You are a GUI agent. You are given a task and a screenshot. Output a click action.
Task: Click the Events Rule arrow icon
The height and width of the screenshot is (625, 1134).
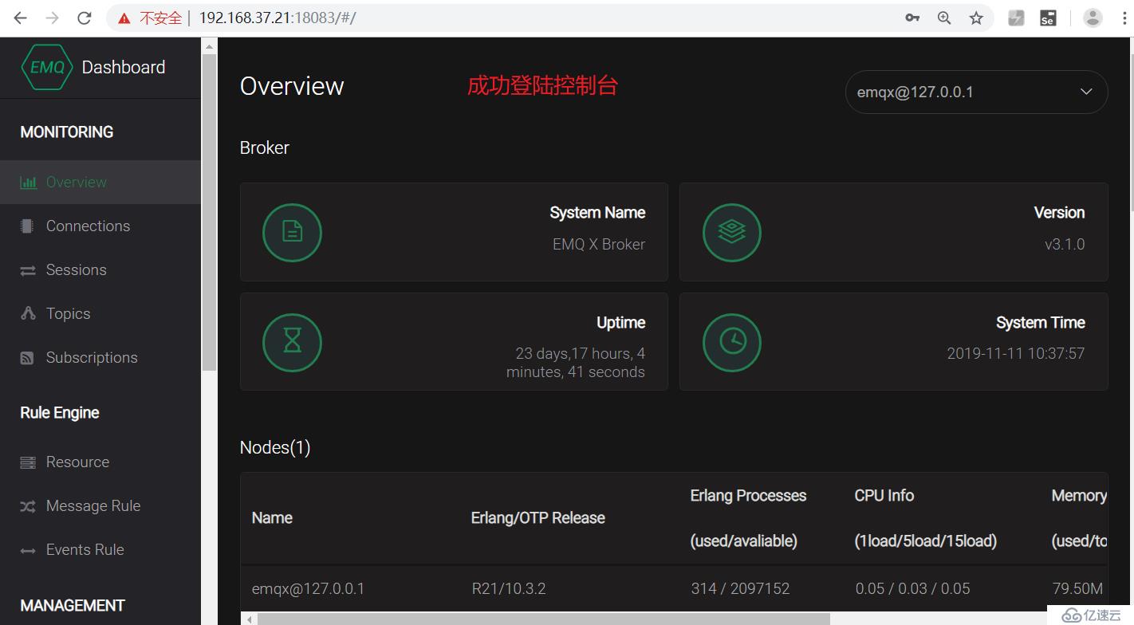pos(28,550)
